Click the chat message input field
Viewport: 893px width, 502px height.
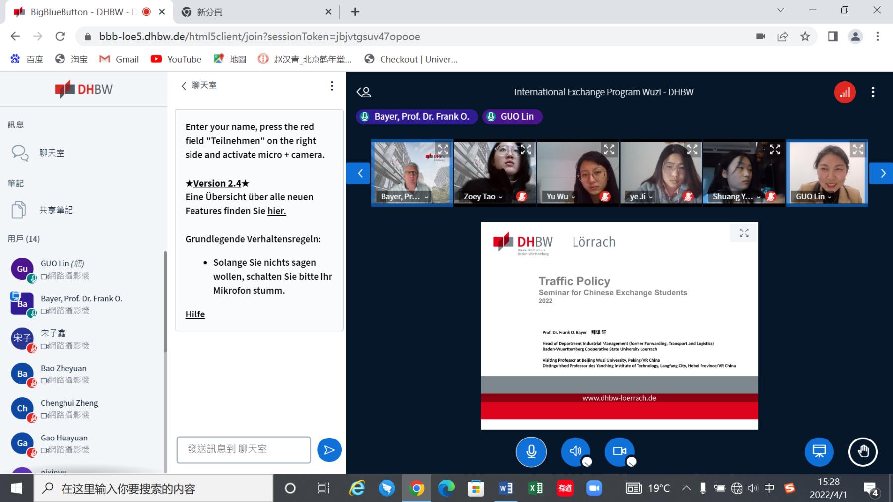tap(244, 449)
